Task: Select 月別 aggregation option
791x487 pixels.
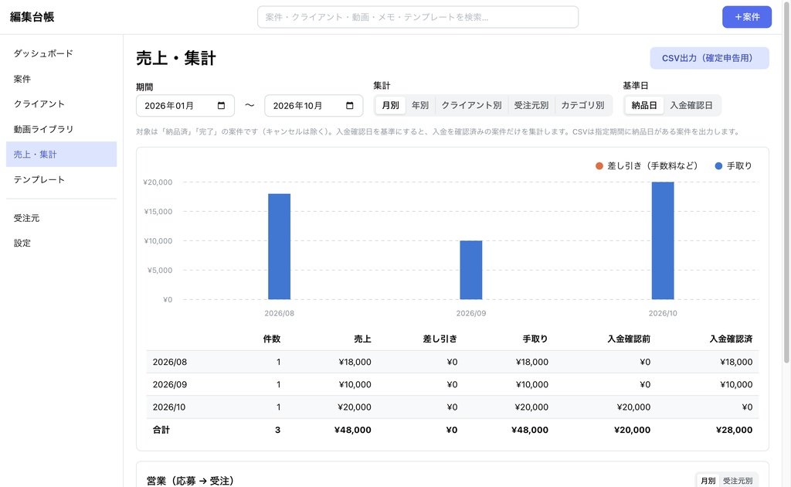Action: (x=390, y=105)
